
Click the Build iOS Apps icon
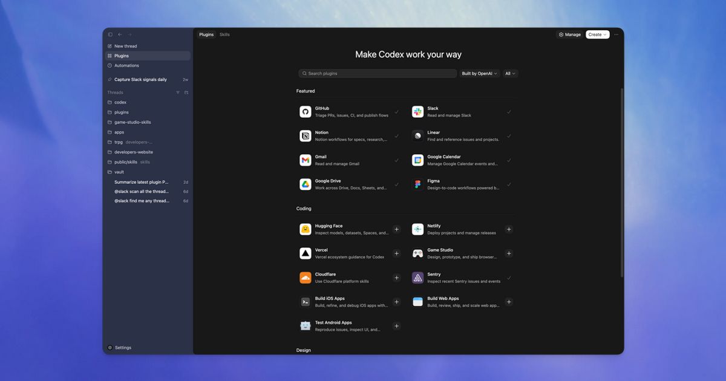click(x=306, y=302)
